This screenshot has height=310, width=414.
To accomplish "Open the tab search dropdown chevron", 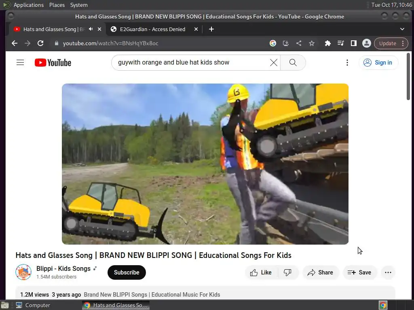I will point(402,29).
